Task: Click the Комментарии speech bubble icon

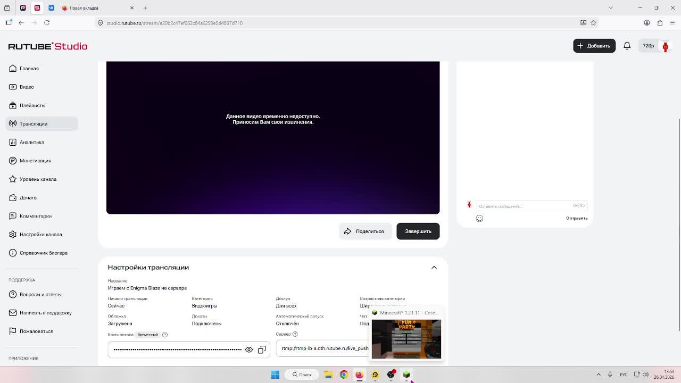Action: pos(13,216)
